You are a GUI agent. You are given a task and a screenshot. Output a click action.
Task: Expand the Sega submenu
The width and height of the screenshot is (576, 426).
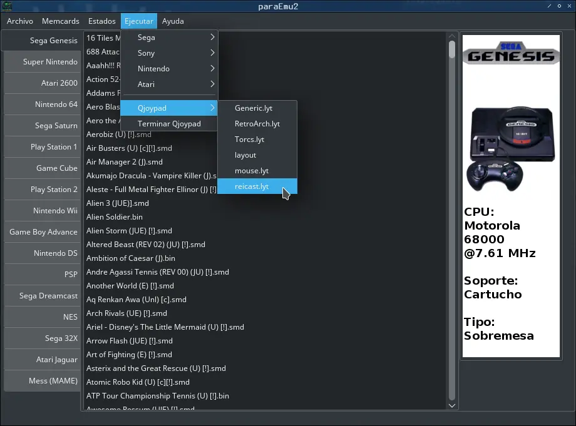tap(169, 38)
